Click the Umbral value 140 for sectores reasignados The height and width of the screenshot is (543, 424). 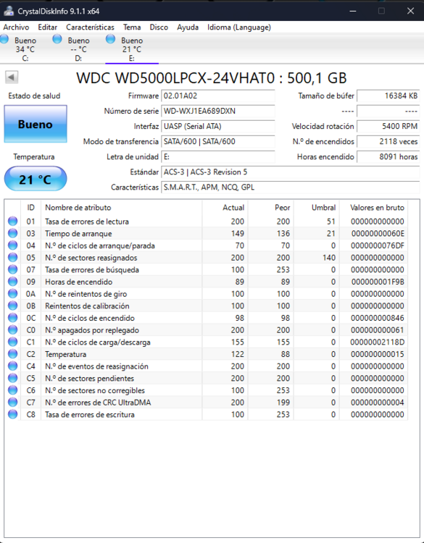coord(328,258)
